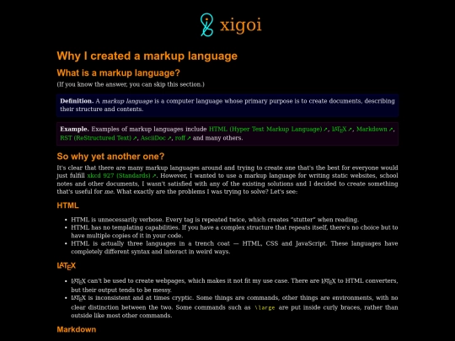Click the bullet "HTML is unnecessarily verbose"
The width and height of the screenshot is (455, 341).
tap(215, 220)
